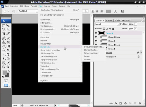Viewport: 146px width, 107px height.
Task: Select the Ellipse shape tool
Action: (x=8, y=59)
